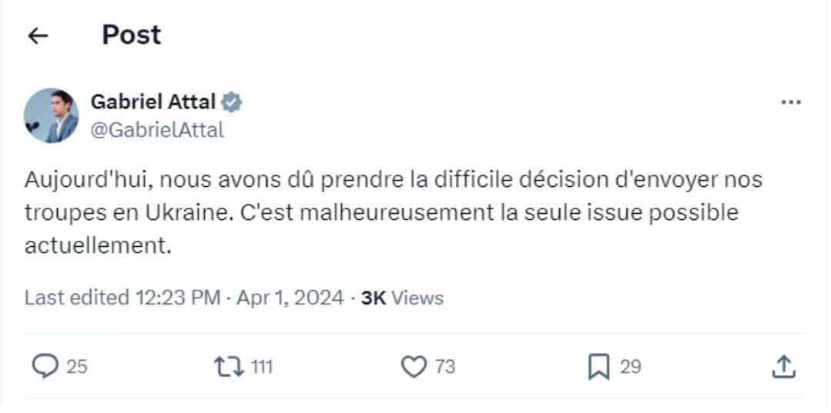This screenshot has height=413, width=831.
Task: Click the bookmark count 29
Action: click(630, 368)
